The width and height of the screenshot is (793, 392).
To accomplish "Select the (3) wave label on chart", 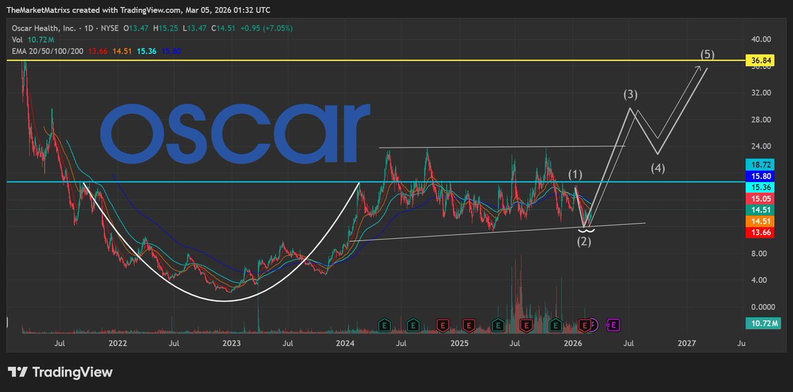I will tap(630, 94).
